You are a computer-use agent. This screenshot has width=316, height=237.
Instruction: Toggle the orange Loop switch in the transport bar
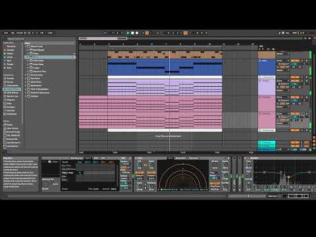pos(186,33)
